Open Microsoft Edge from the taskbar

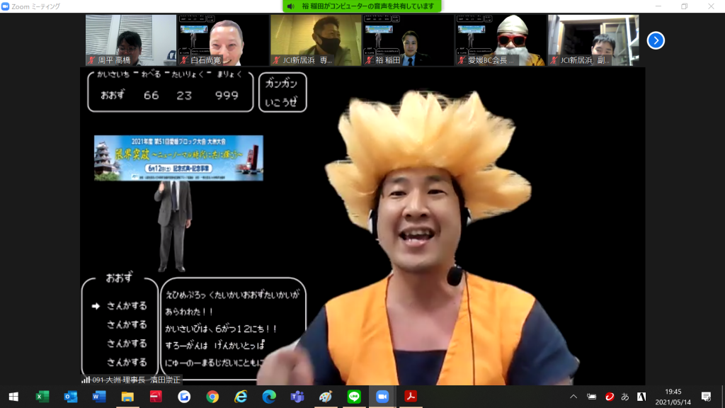[x=269, y=397]
